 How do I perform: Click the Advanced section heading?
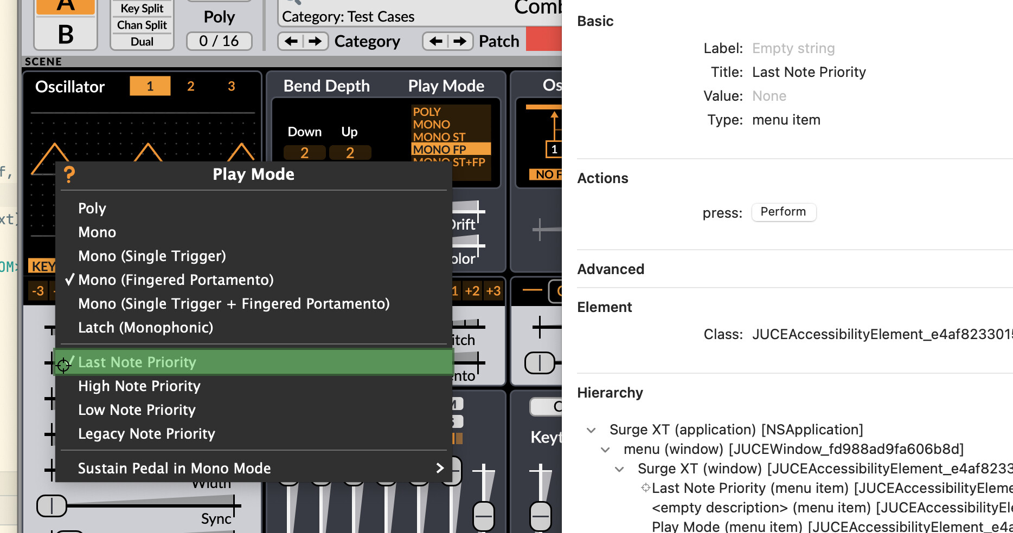point(611,269)
